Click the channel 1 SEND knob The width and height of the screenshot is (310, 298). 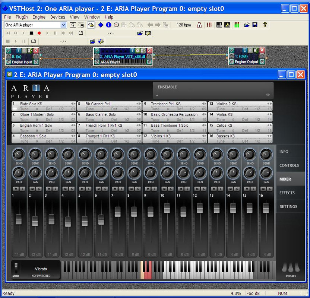pos(19,154)
